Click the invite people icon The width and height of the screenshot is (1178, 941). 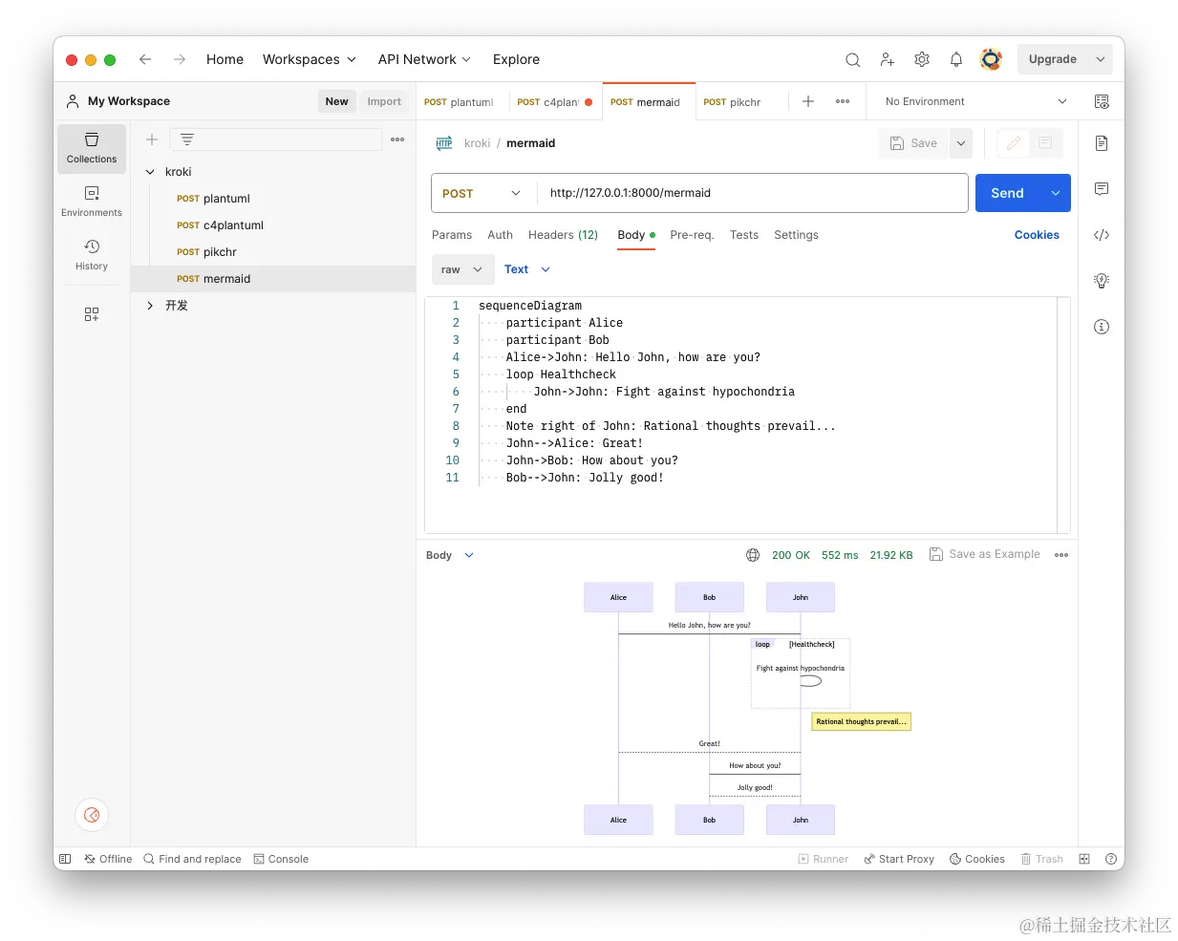pyautogui.click(x=888, y=59)
